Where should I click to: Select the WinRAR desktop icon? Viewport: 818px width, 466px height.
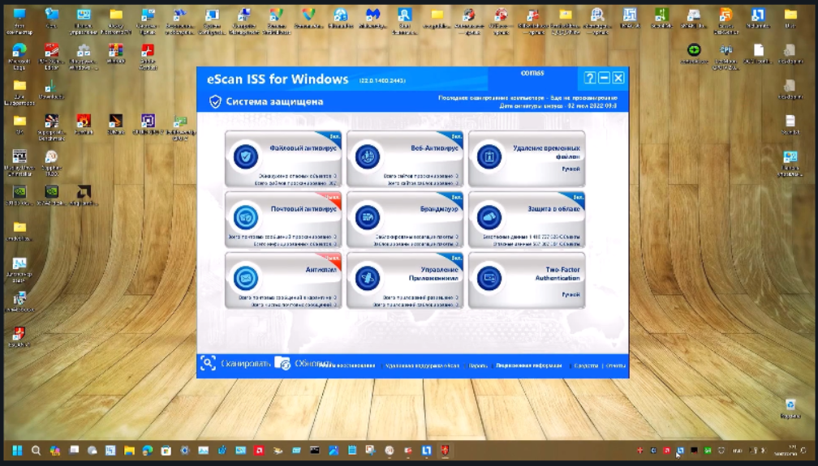(116, 53)
